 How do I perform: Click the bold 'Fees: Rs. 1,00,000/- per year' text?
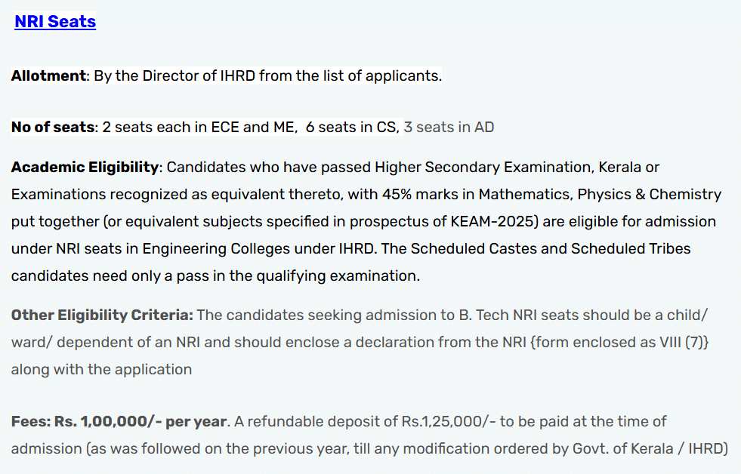(x=119, y=421)
